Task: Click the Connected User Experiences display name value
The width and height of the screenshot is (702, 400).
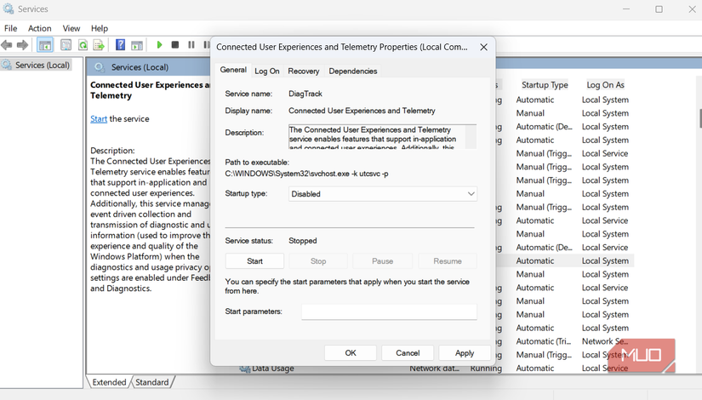Action: [362, 111]
